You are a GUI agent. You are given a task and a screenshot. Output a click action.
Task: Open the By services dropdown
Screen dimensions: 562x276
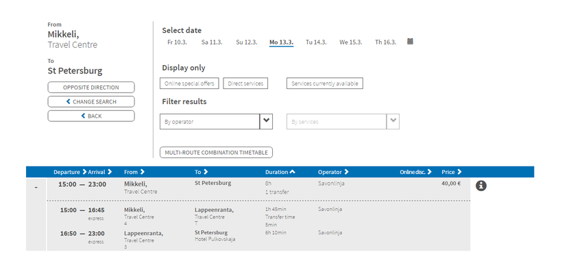tap(393, 121)
